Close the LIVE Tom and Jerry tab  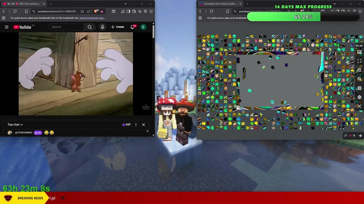pos(43,4)
